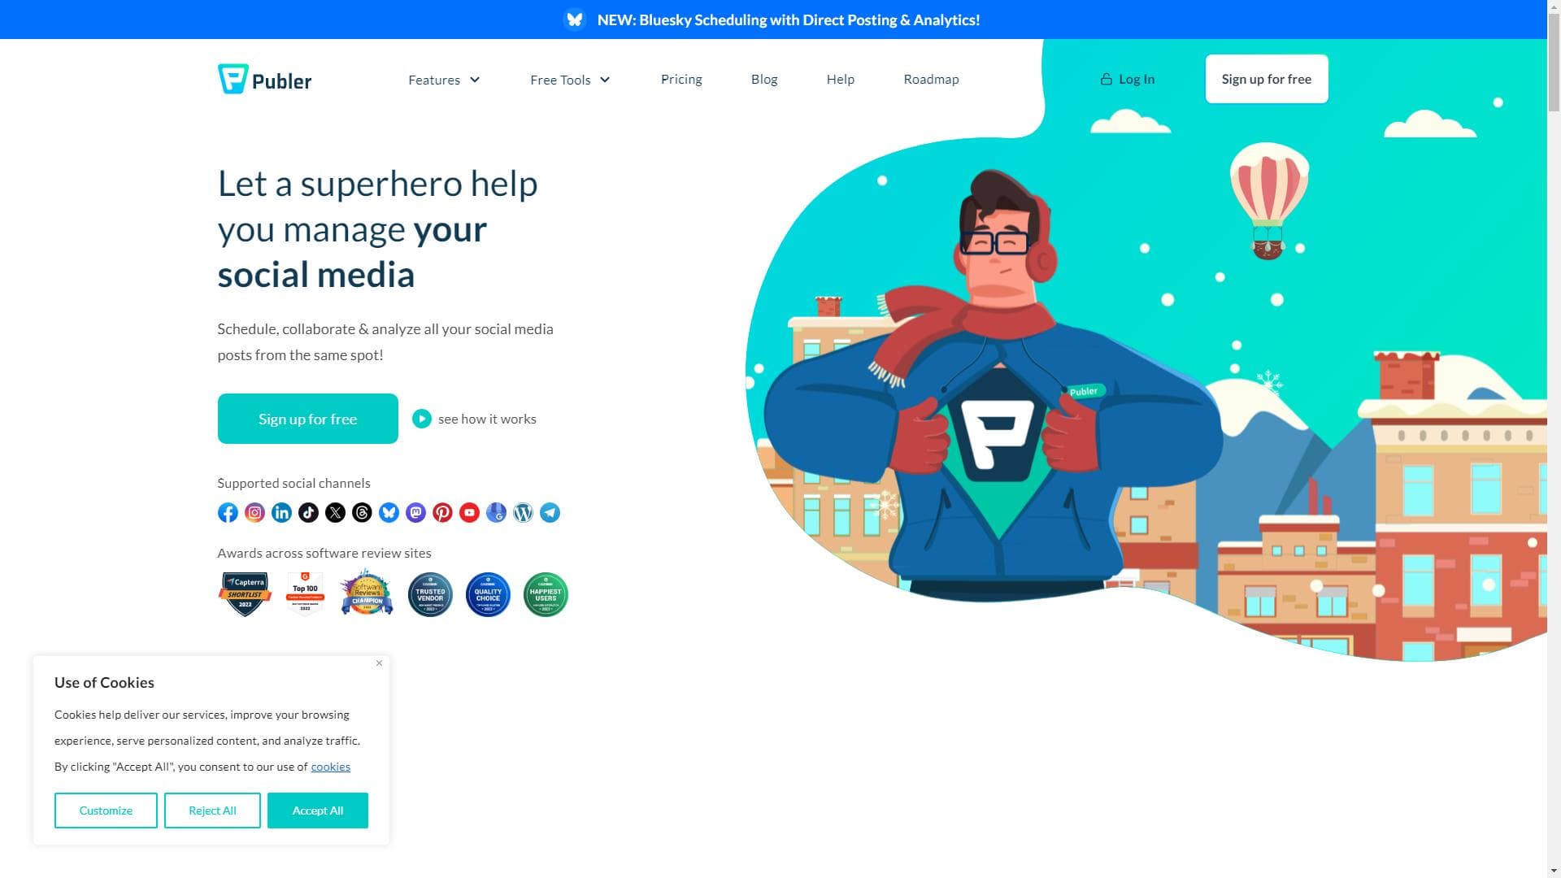Click the Log In link
This screenshot has height=878, width=1561.
click(x=1128, y=79)
